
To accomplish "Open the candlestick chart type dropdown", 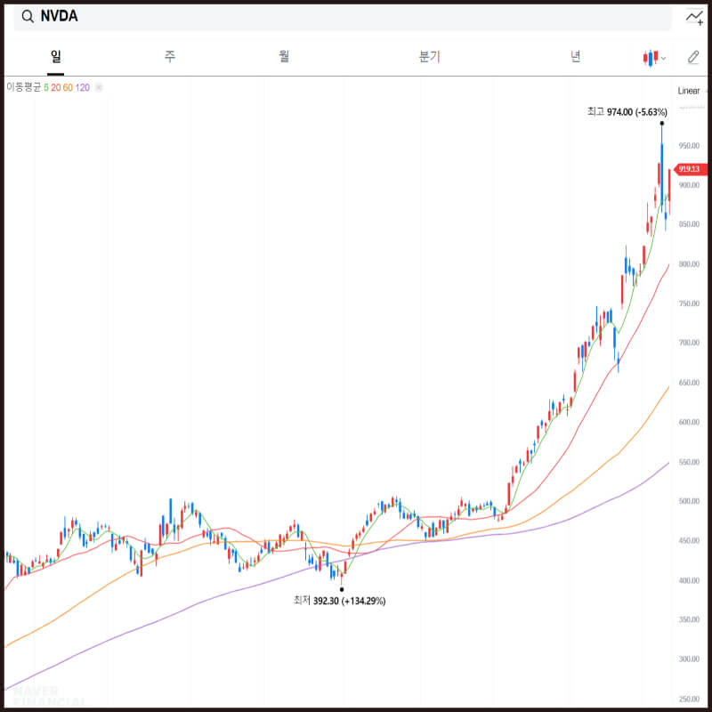I will (x=654, y=58).
